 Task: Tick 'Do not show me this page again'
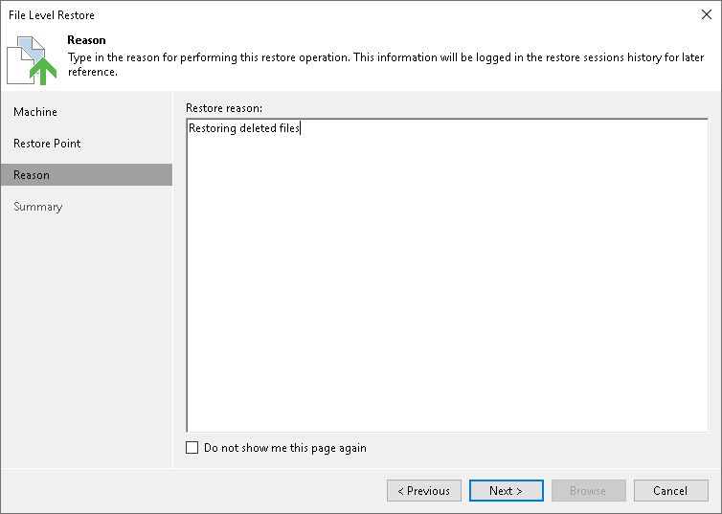coord(192,448)
